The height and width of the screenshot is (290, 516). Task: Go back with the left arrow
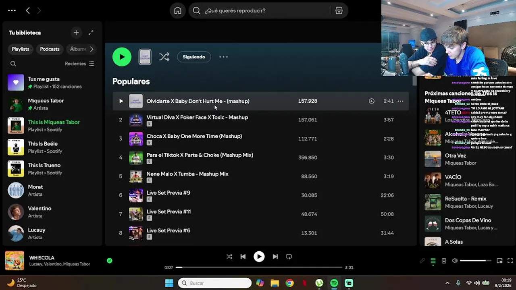pyautogui.click(x=28, y=10)
